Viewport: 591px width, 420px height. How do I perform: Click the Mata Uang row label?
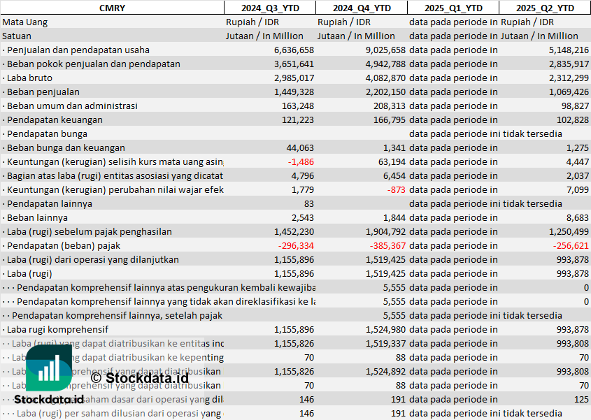point(25,22)
